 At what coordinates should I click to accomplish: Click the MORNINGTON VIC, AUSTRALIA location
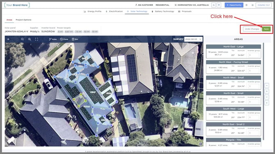193,5
